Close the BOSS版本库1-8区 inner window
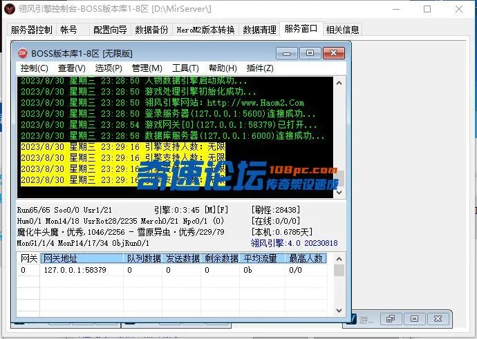 (x=334, y=53)
